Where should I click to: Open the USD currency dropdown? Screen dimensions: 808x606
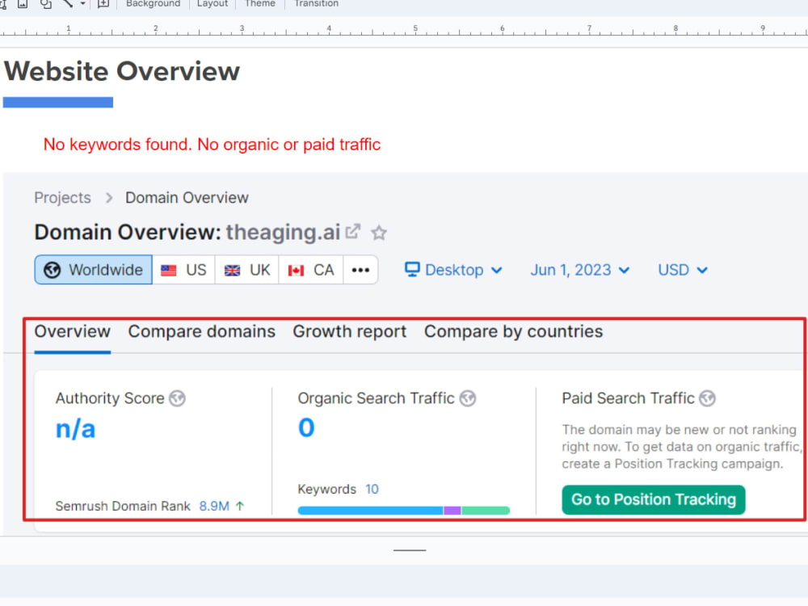[x=683, y=270]
